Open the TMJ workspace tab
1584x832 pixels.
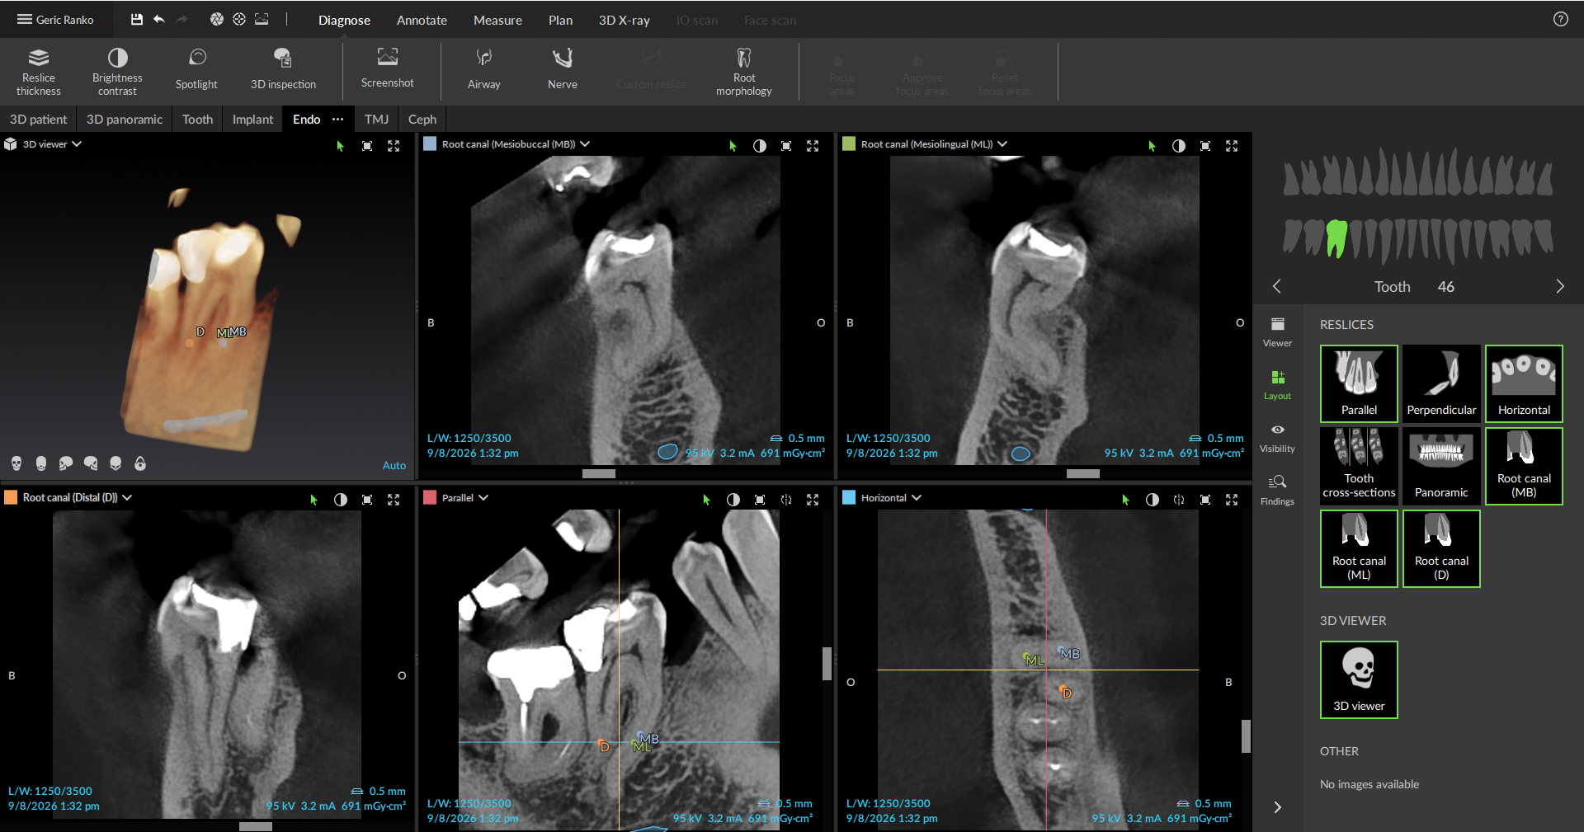376,120
